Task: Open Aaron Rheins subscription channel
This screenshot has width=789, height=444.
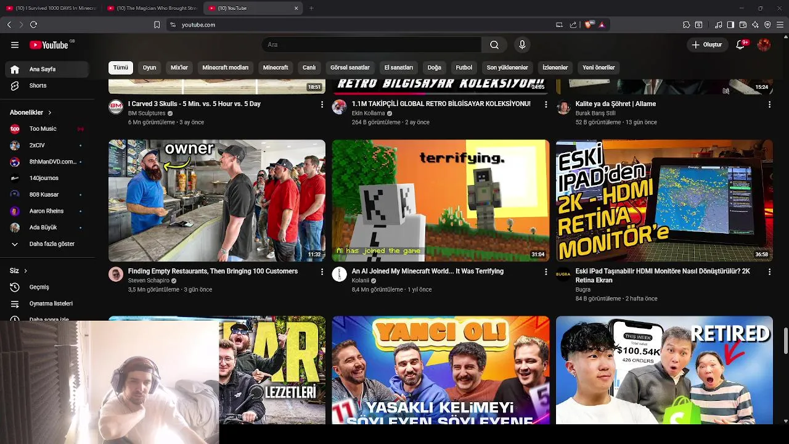Action: 47,211
